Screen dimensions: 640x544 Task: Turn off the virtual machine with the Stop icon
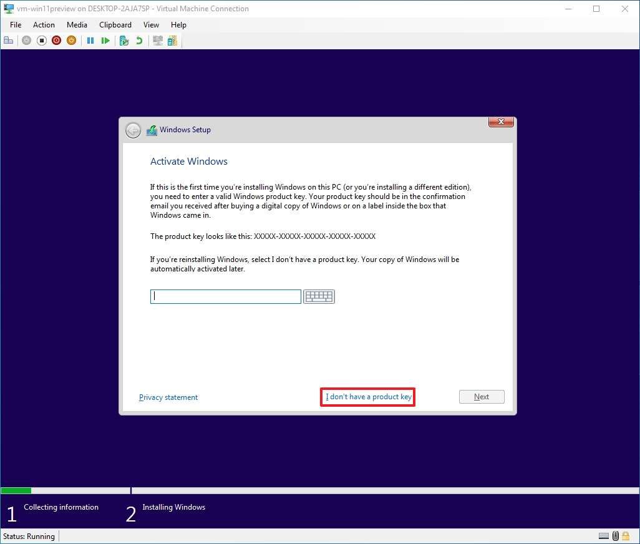[x=41, y=40]
